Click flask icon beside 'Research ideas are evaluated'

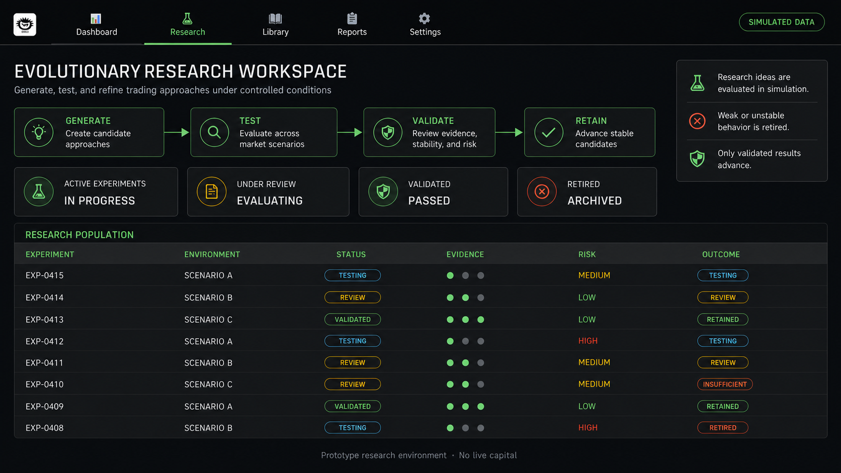tap(697, 83)
